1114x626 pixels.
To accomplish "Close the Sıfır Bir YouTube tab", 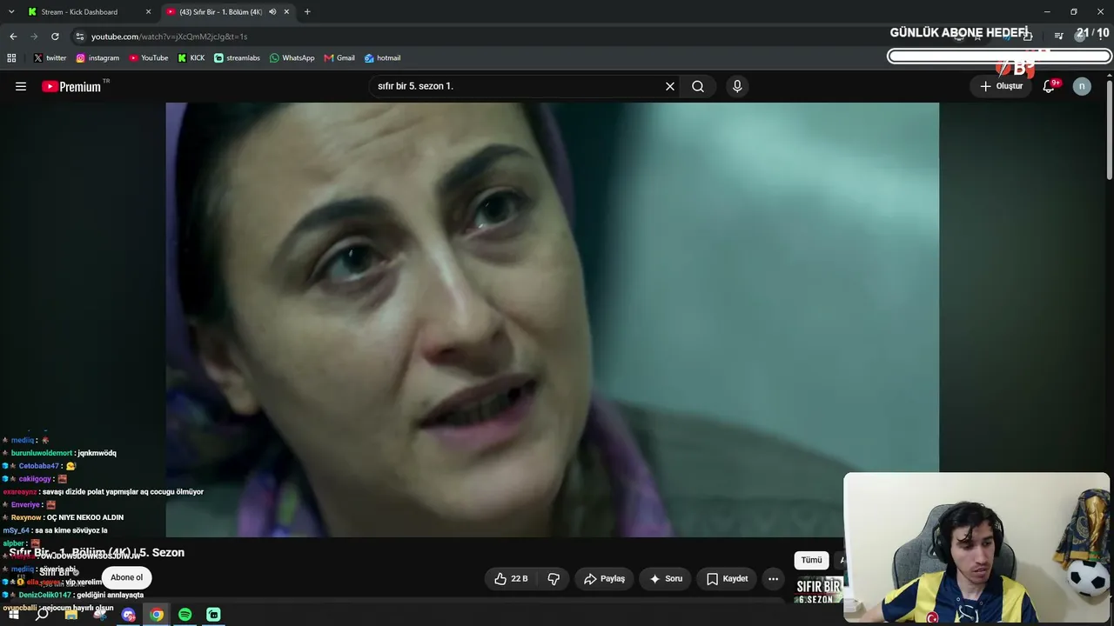I will pyautogui.click(x=286, y=12).
